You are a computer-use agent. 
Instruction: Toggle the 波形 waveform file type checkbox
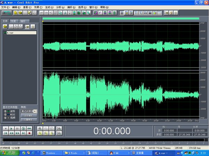tap(5, 111)
